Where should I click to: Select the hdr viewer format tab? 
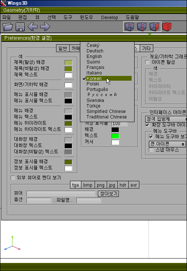pyautogui.click(x=123, y=185)
